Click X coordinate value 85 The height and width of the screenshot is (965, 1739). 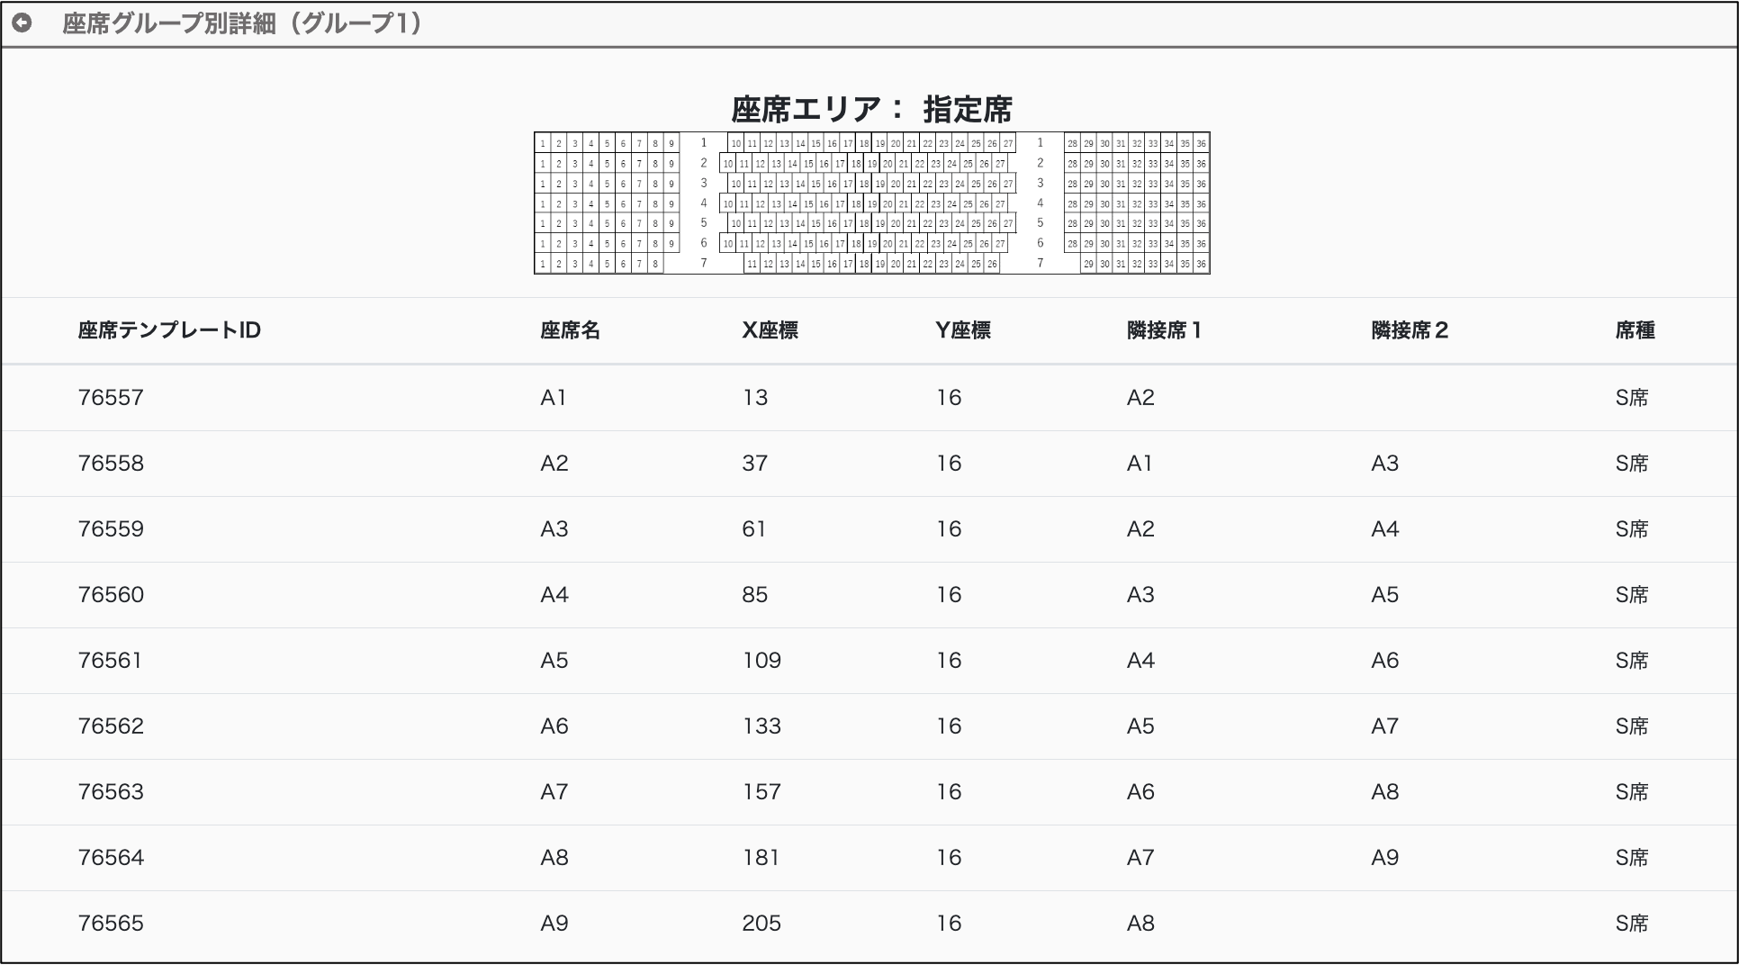pos(755,595)
